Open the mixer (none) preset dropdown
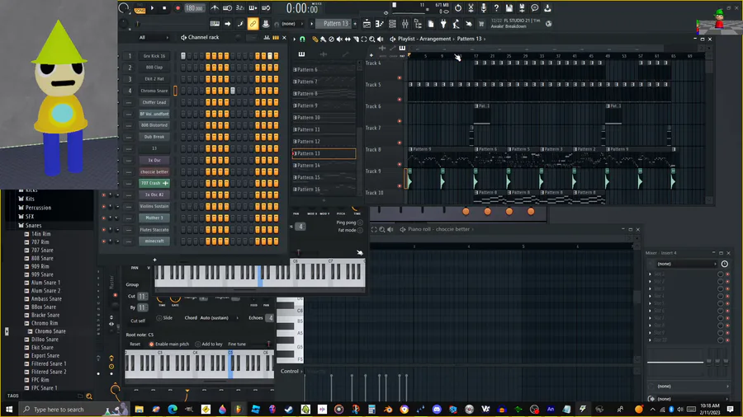743x417 pixels. point(686,264)
